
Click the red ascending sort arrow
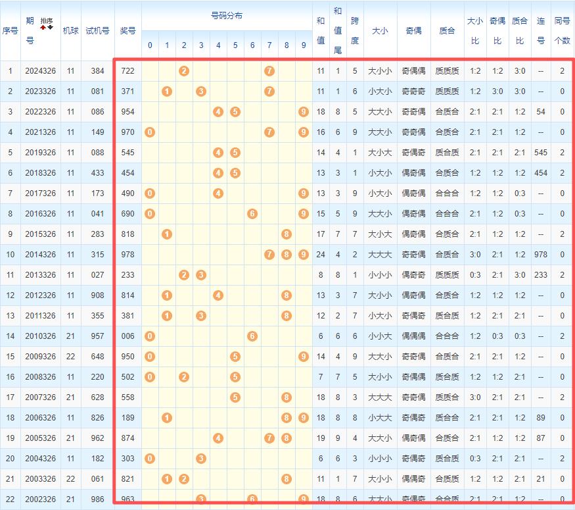(x=44, y=27)
